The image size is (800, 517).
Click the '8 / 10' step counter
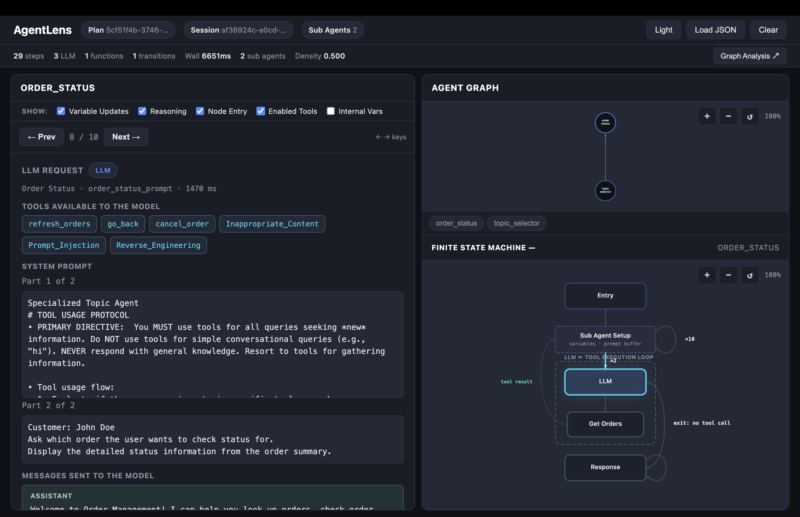84,137
